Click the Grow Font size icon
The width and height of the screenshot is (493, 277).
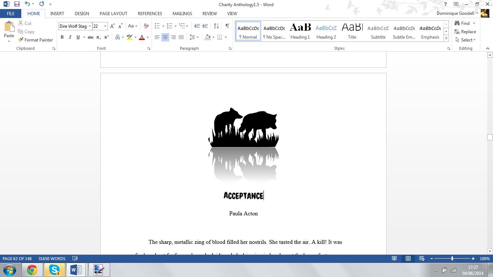(112, 26)
